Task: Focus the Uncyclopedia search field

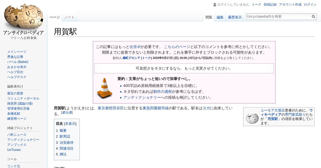Action: (278, 17)
